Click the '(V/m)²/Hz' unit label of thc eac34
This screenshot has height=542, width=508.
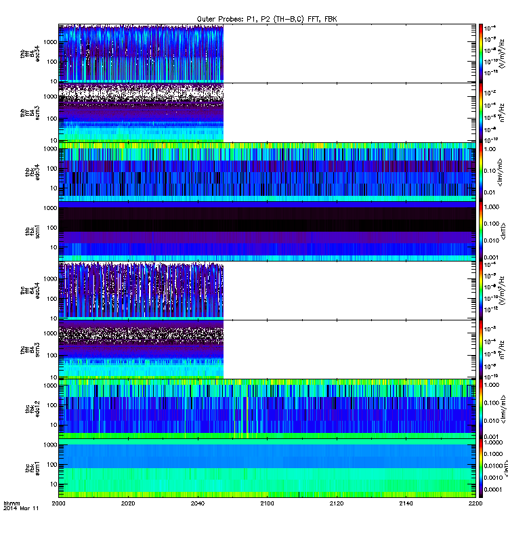click(x=503, y=290)
